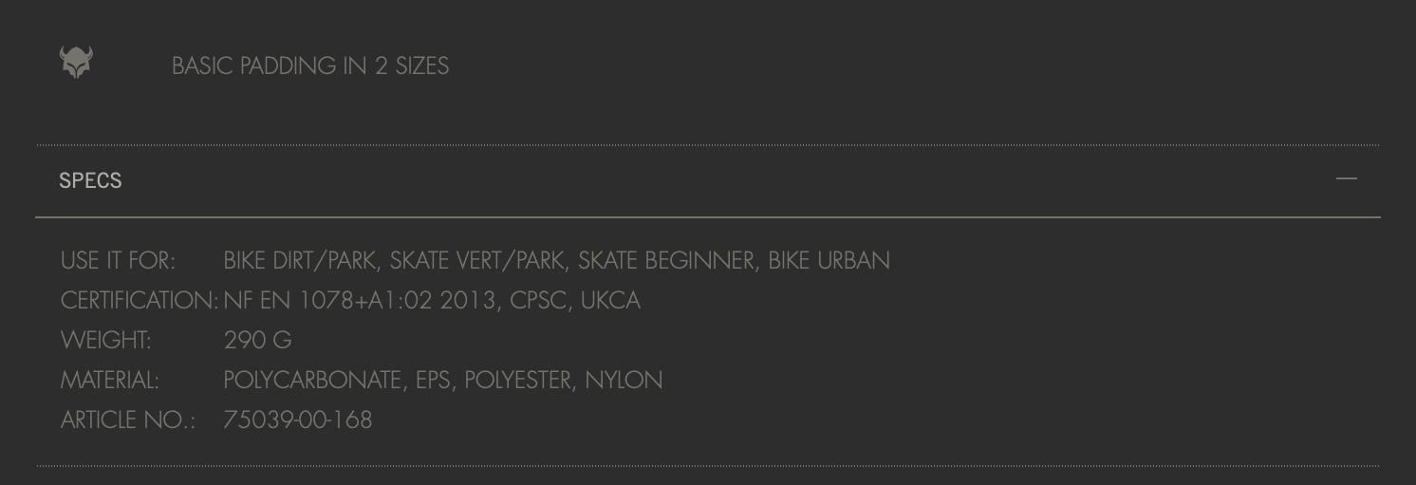The image size is (1416, 485).
Task: Click the SKATE VERT/PARK use value
Action: (x=477, y=261)
